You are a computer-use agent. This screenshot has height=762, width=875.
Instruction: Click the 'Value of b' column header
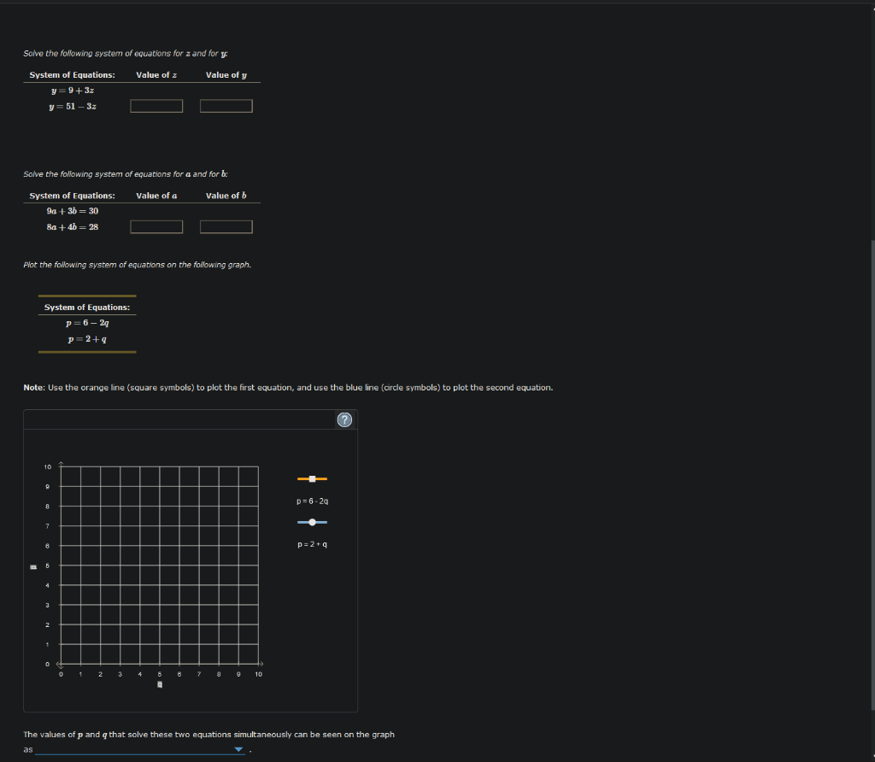pos(226,196)
